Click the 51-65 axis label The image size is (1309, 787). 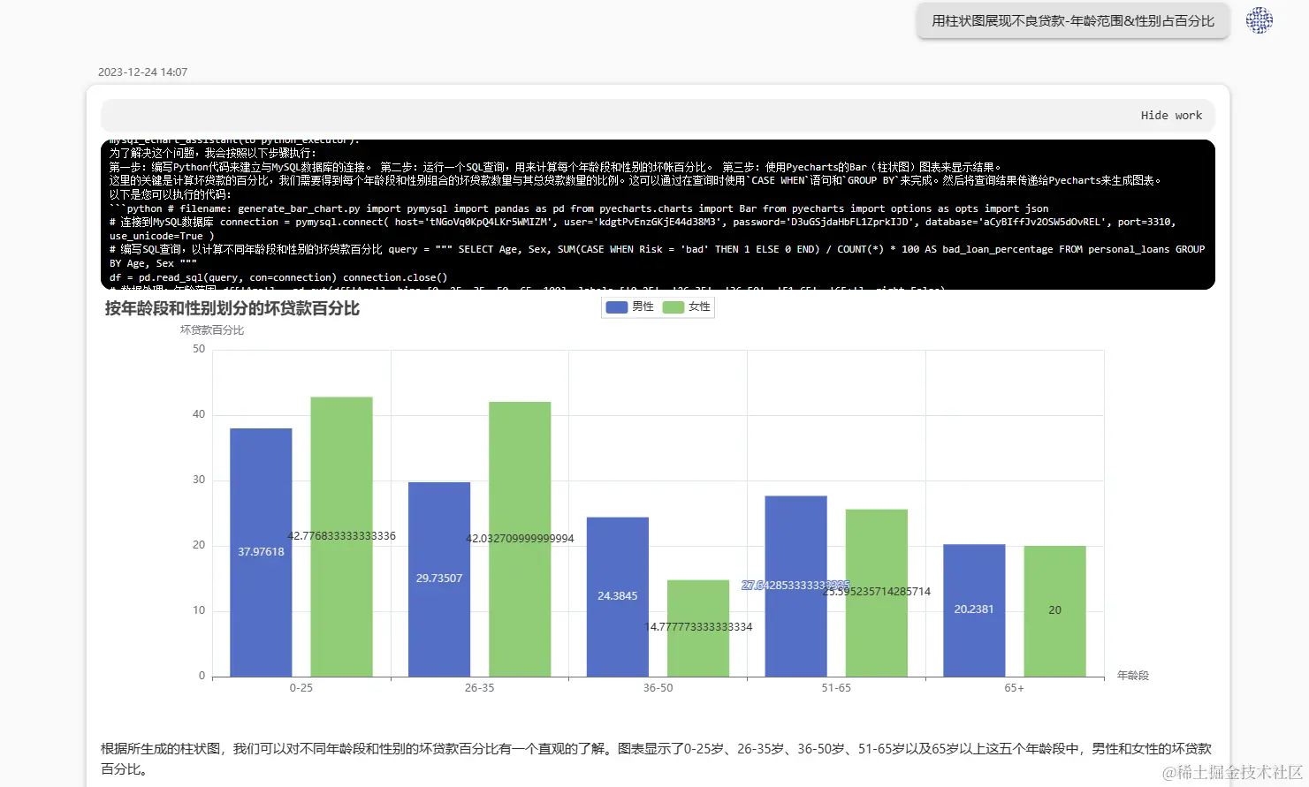[x=836, y=688]
